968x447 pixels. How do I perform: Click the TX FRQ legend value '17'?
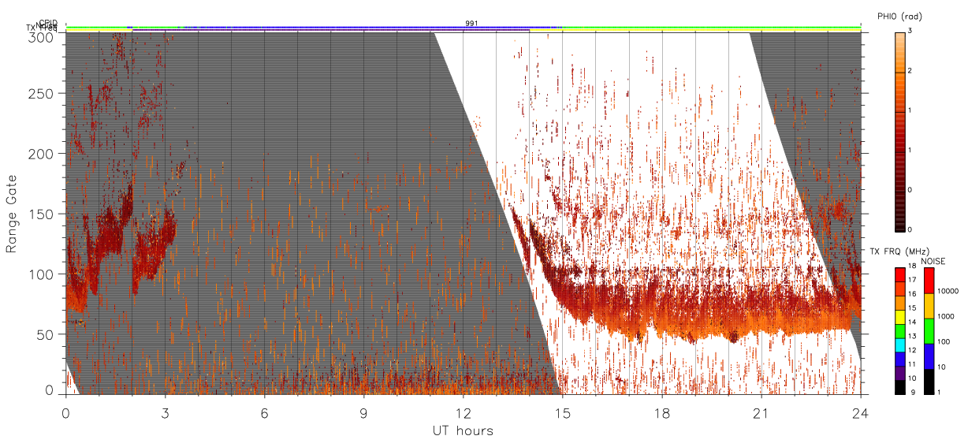(912, 280)
